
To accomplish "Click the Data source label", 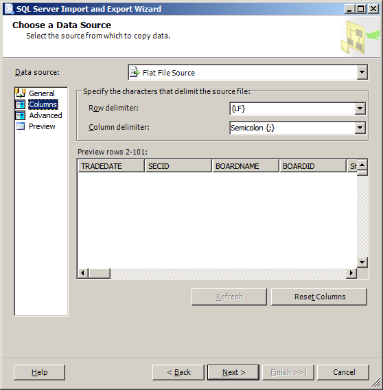I will coord(37,72).
